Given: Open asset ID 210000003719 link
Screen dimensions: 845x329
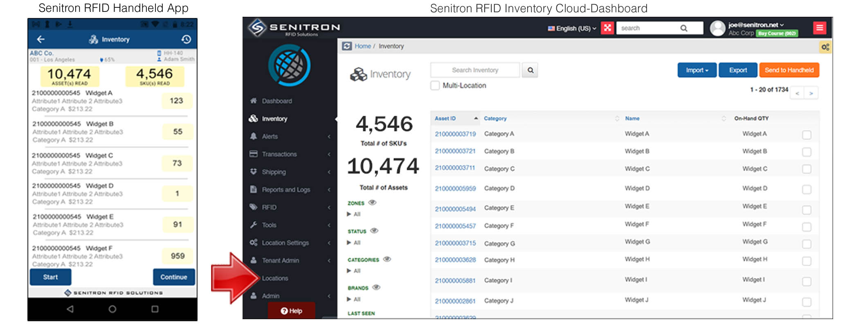Looking at the screenshot, I should [x=455, y=134].
